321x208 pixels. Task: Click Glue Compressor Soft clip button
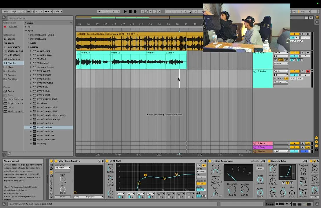[260, 169]
